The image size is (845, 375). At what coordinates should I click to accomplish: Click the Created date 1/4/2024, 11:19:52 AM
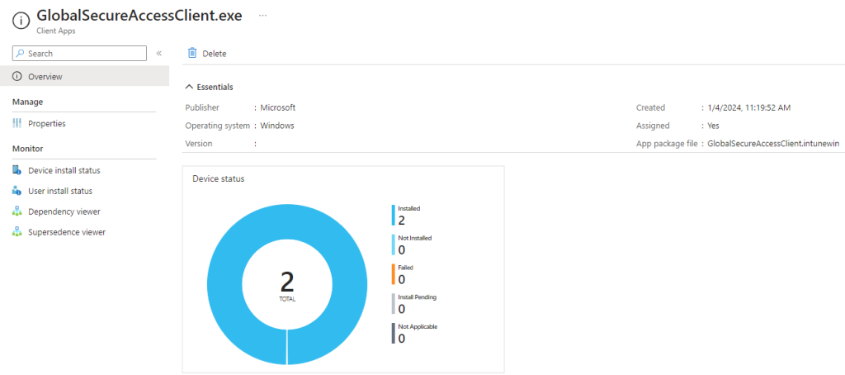(x=749, y=107)
